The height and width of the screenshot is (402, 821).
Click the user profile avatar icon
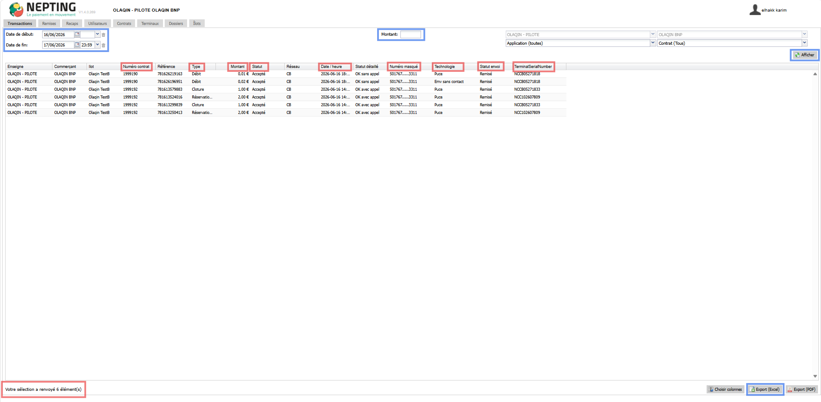tap(755, 10)
